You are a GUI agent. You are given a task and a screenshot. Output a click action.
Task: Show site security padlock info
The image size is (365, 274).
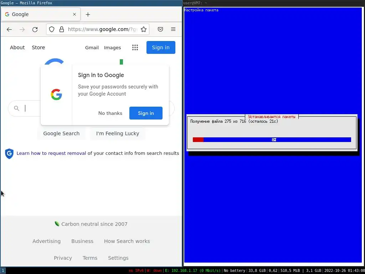coord(61,29)
